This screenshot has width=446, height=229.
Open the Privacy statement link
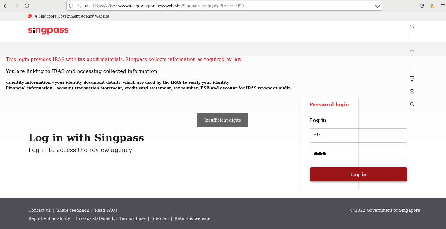click(x=95, y=218)
